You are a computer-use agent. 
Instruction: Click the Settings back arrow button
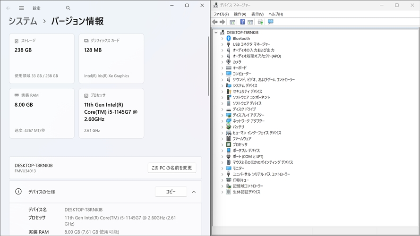pyautogui.click(x=8, y=8)
